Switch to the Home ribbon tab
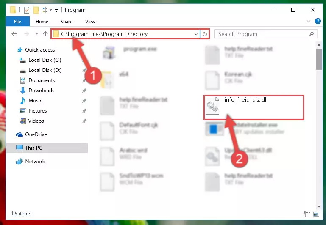The width and height of the screenshot is (326, 225). (x=42, y=22)
